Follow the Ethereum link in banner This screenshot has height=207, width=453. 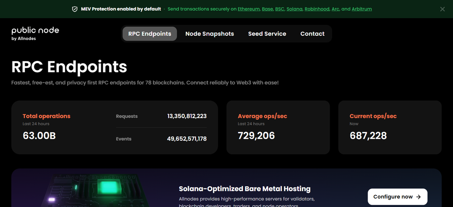click(249, 9)
